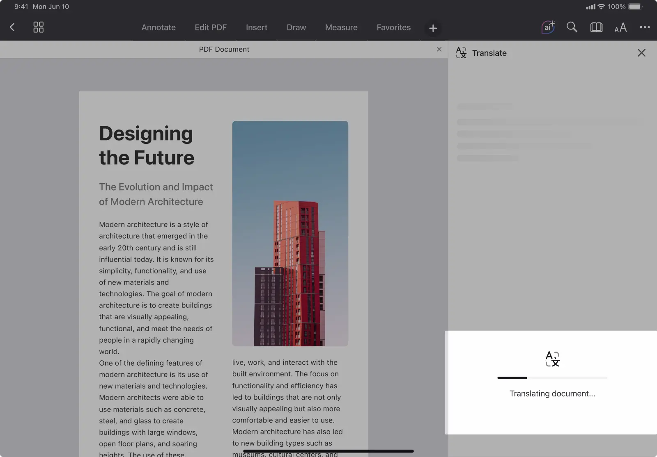Click the translation progress bar
The height and width of the screenshot is (457, 657).
552,378
